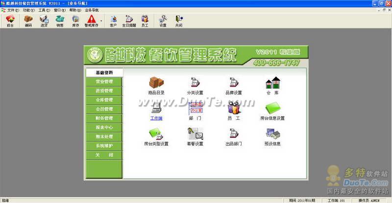Viewport: 392px width, 203px height.
Task: Open the 帮助 menu
Action: tap(75, 10)
